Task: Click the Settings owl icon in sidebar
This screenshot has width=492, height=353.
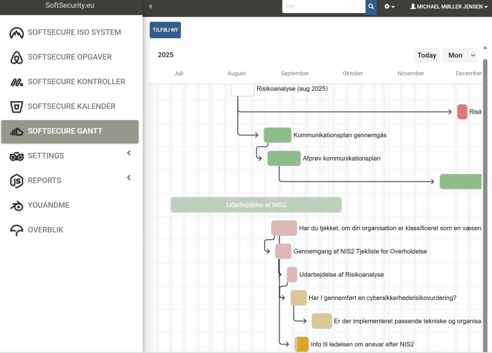Action: (x=17, y=156)
